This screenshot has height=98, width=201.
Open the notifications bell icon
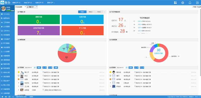pos(190,3)
